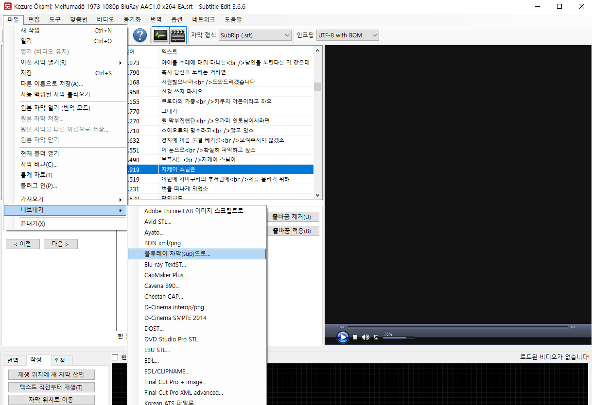Open the 도움말 menu

point(233,19)
